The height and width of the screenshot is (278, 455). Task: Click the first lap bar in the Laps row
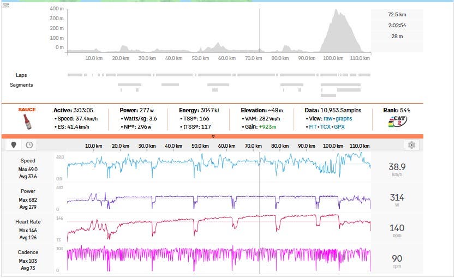75,75
